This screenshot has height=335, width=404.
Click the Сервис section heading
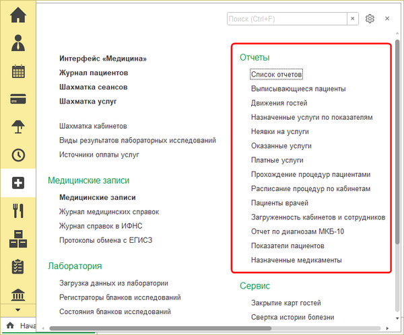click(255, 286)
